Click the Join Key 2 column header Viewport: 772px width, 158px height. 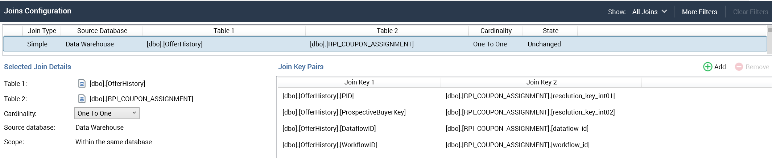(541, 82)
